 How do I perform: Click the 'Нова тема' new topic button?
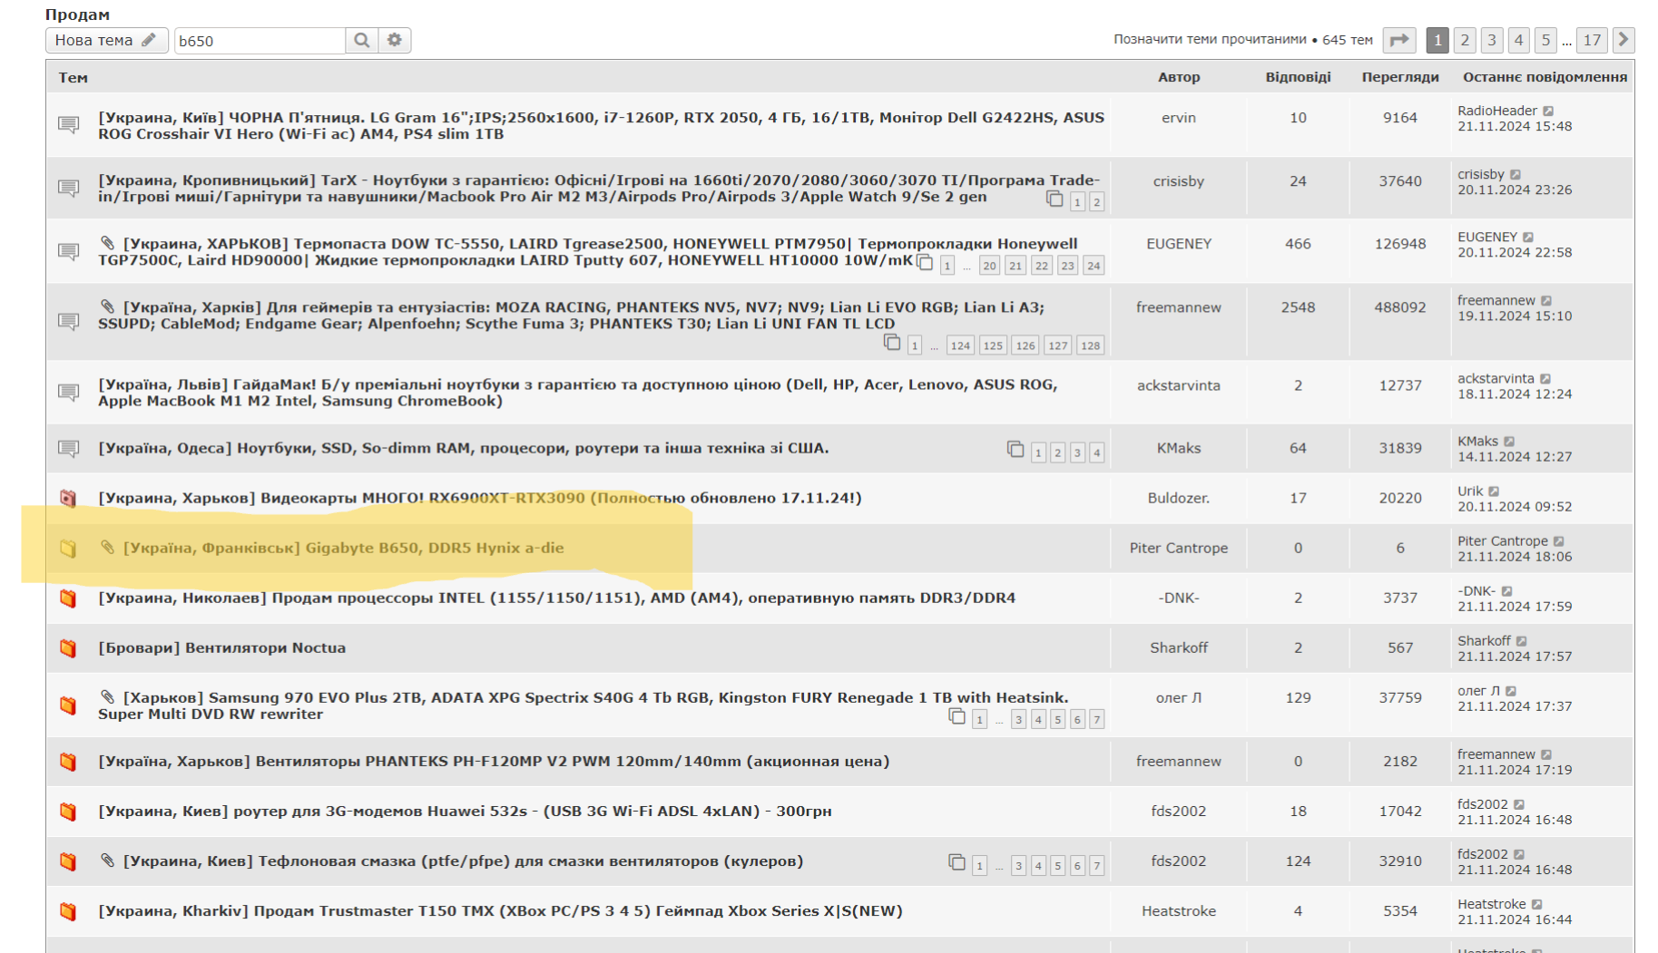[106, 40]
